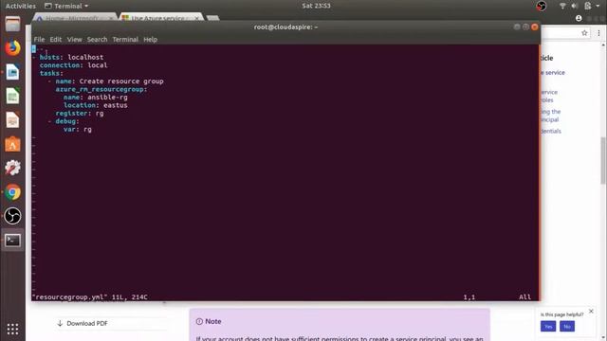Click 'tasks:' line in editor
This screenshot has height=341, width=607.
point(51,74)
